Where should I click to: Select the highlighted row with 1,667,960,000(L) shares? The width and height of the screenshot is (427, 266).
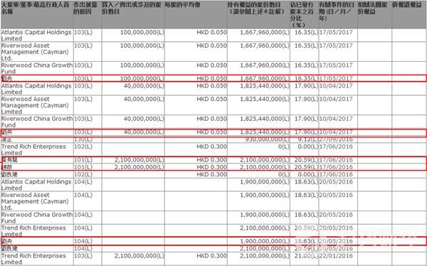pos(213,78)
